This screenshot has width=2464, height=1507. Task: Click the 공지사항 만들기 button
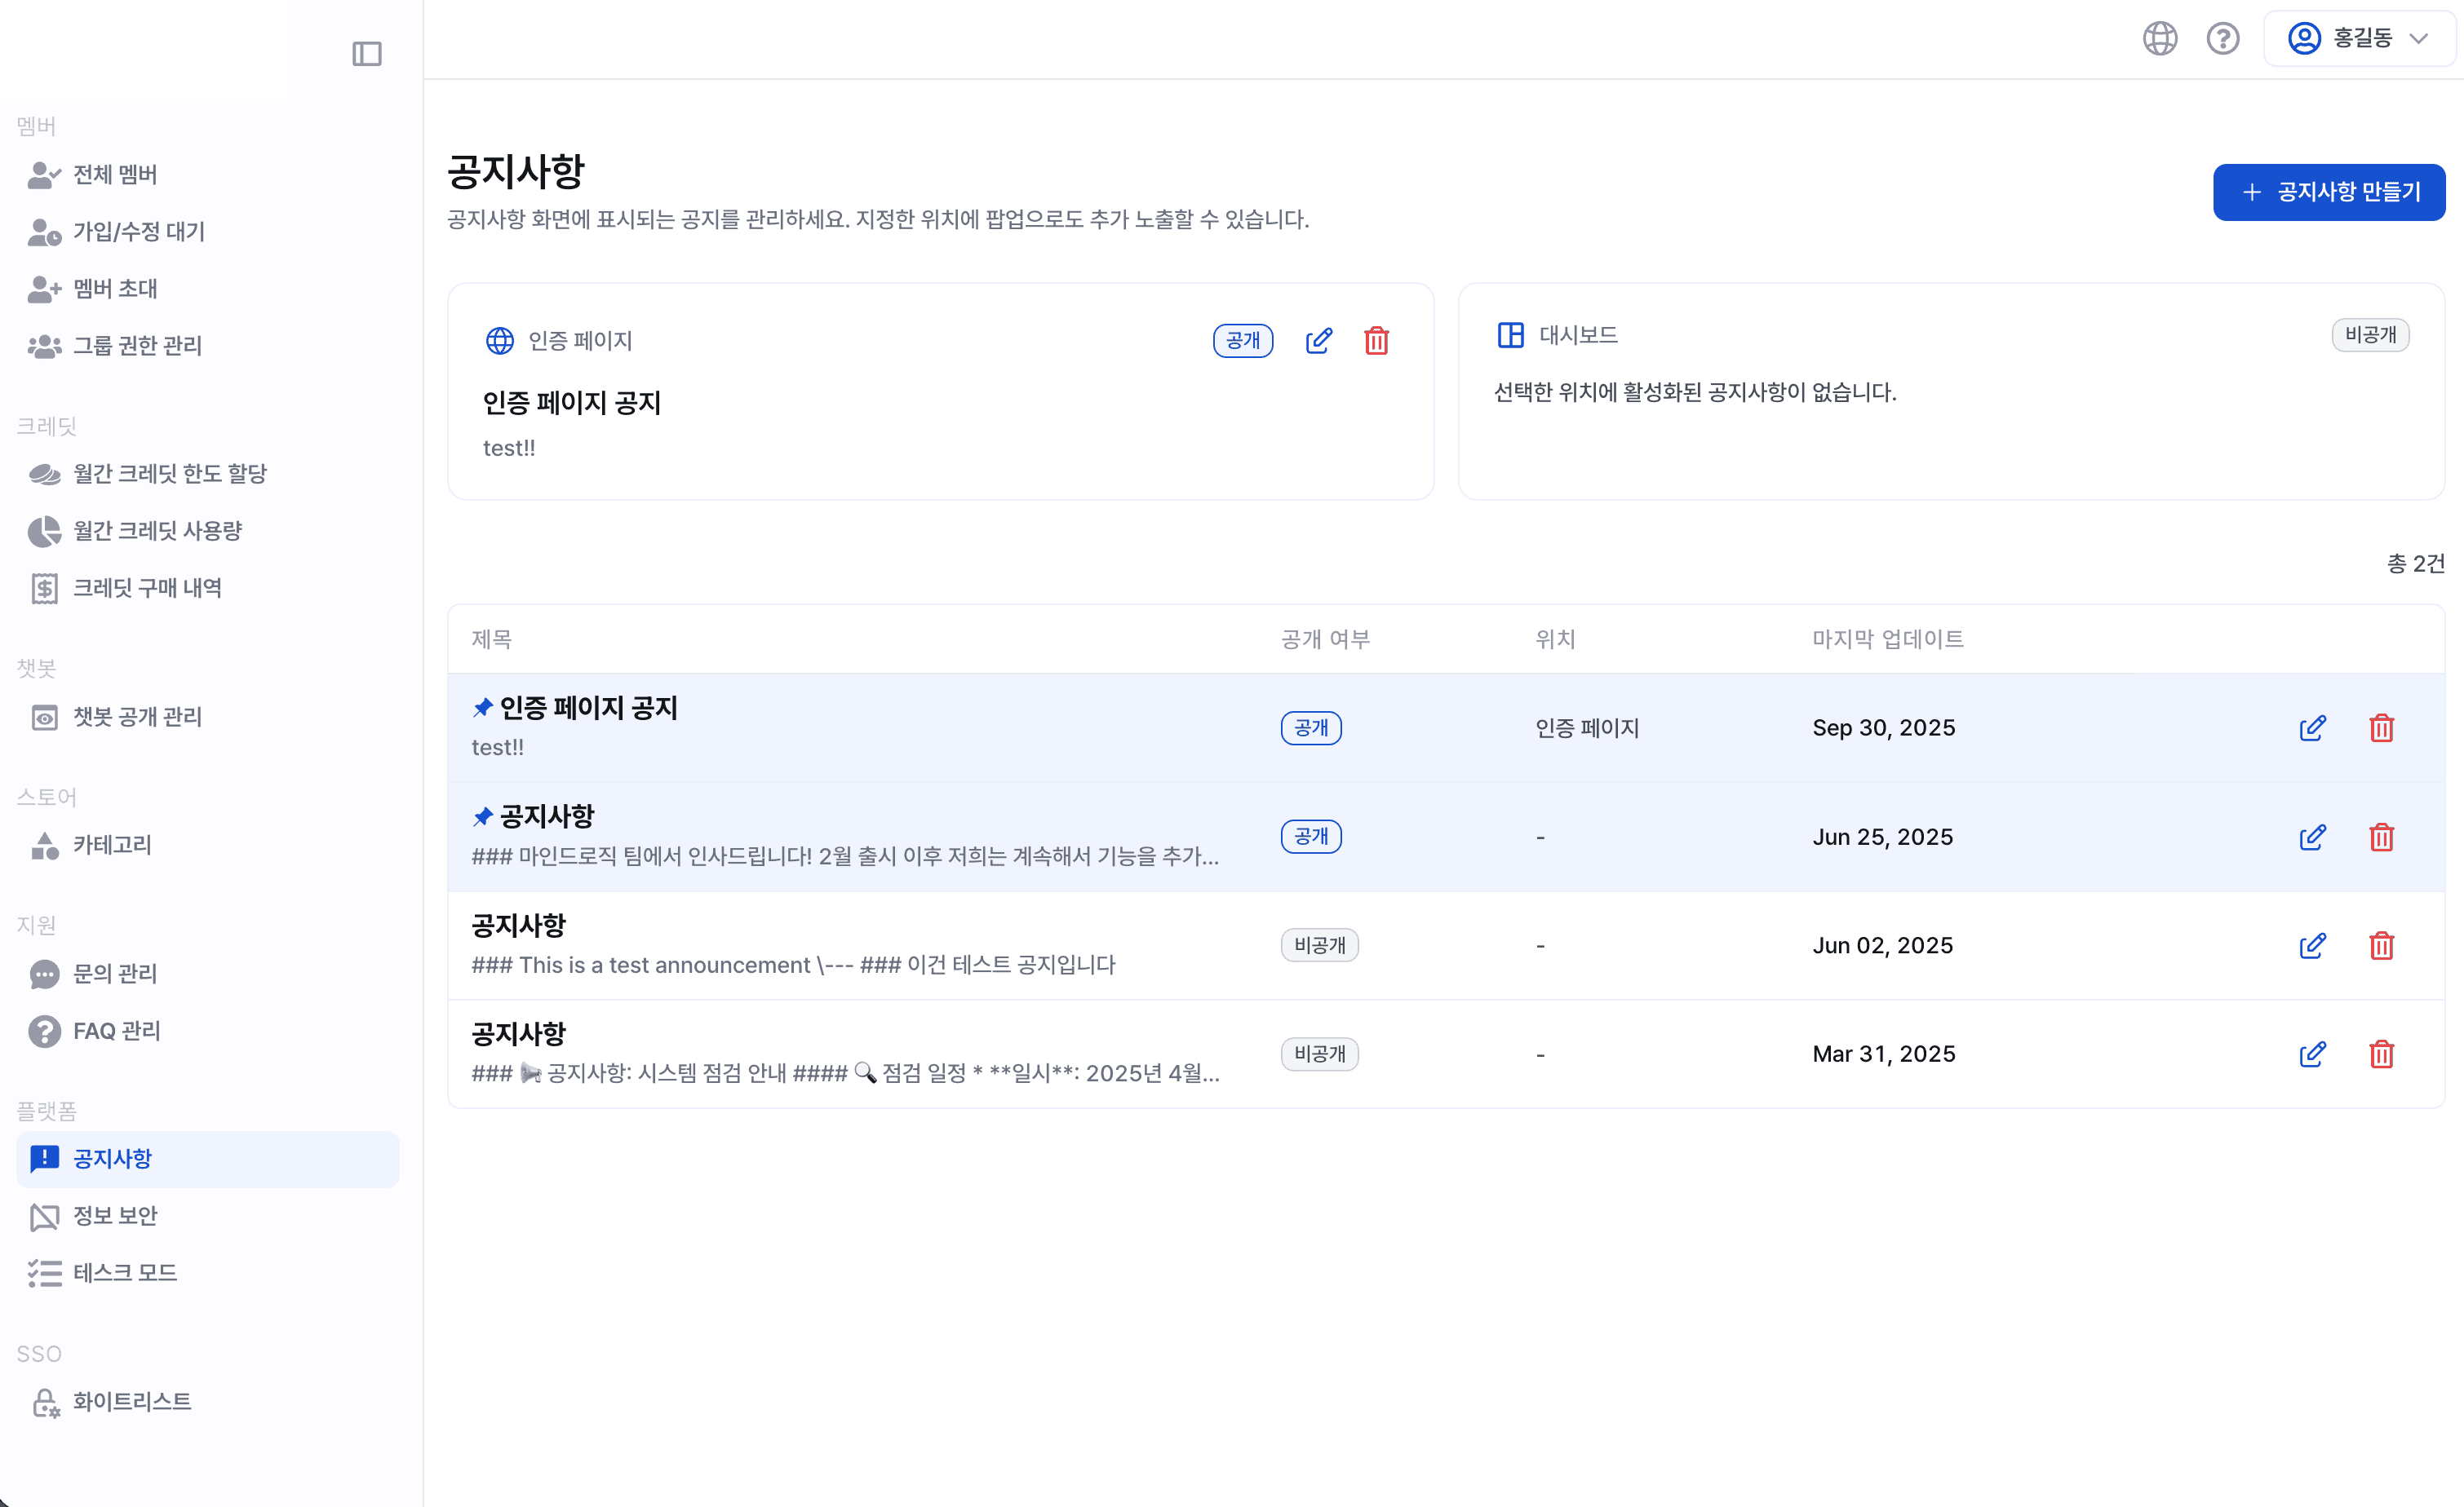(2328, 191)
